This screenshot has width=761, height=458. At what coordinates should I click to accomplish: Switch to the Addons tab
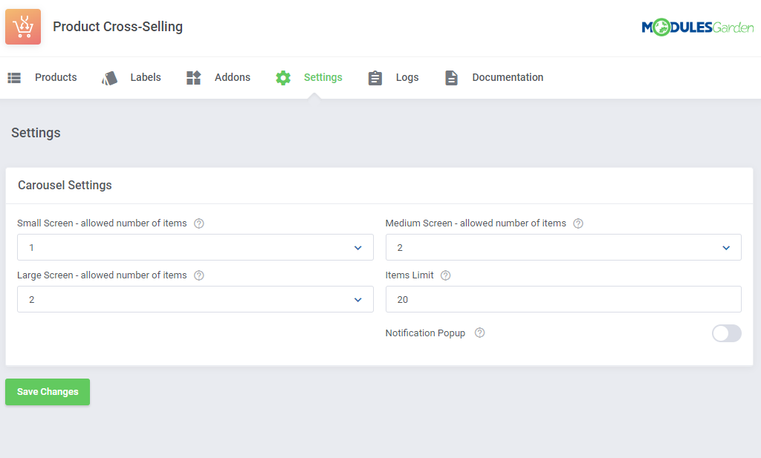click(233, 77)
